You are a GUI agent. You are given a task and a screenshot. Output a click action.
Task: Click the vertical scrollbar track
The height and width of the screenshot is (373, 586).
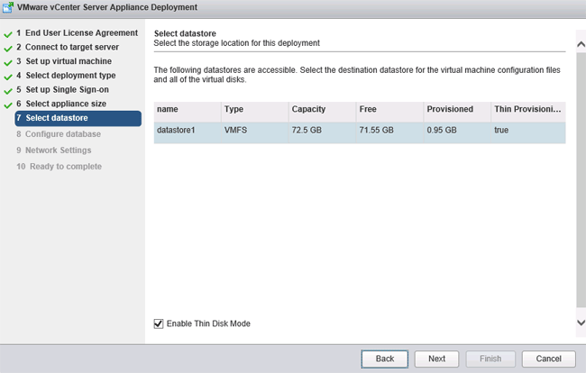(x=581, y=179)
